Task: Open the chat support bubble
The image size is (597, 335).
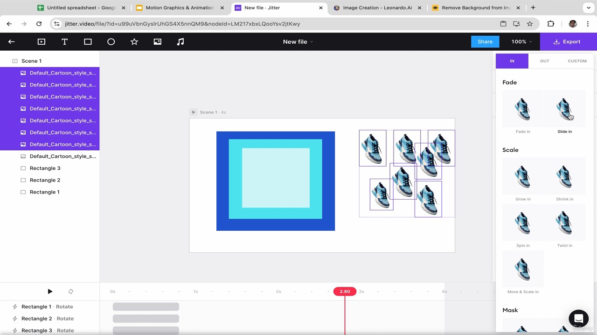Action: pos(578,319)
